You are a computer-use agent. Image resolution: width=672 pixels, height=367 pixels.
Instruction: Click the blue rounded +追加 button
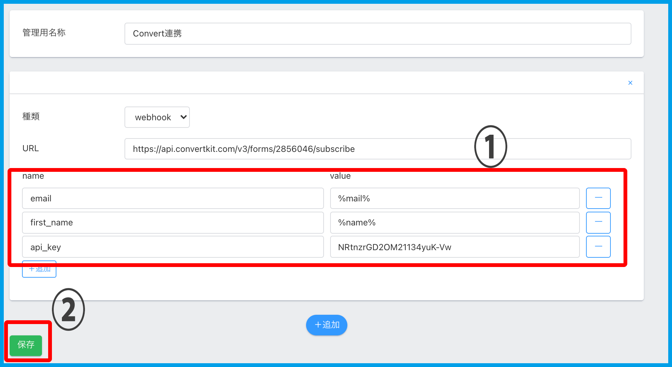[326, 325]
